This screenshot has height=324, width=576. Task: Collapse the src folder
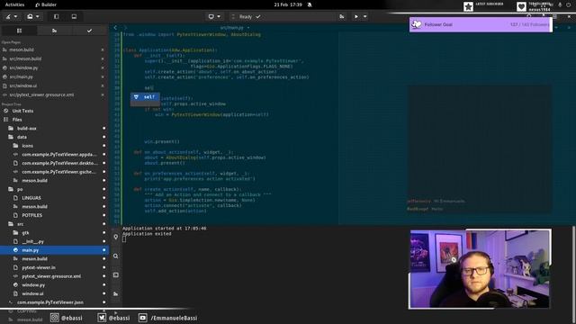54,224
